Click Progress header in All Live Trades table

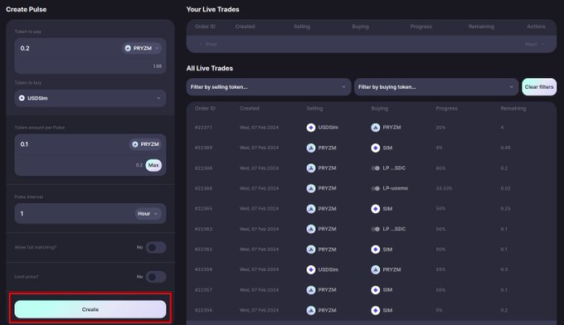click(446, 109)
